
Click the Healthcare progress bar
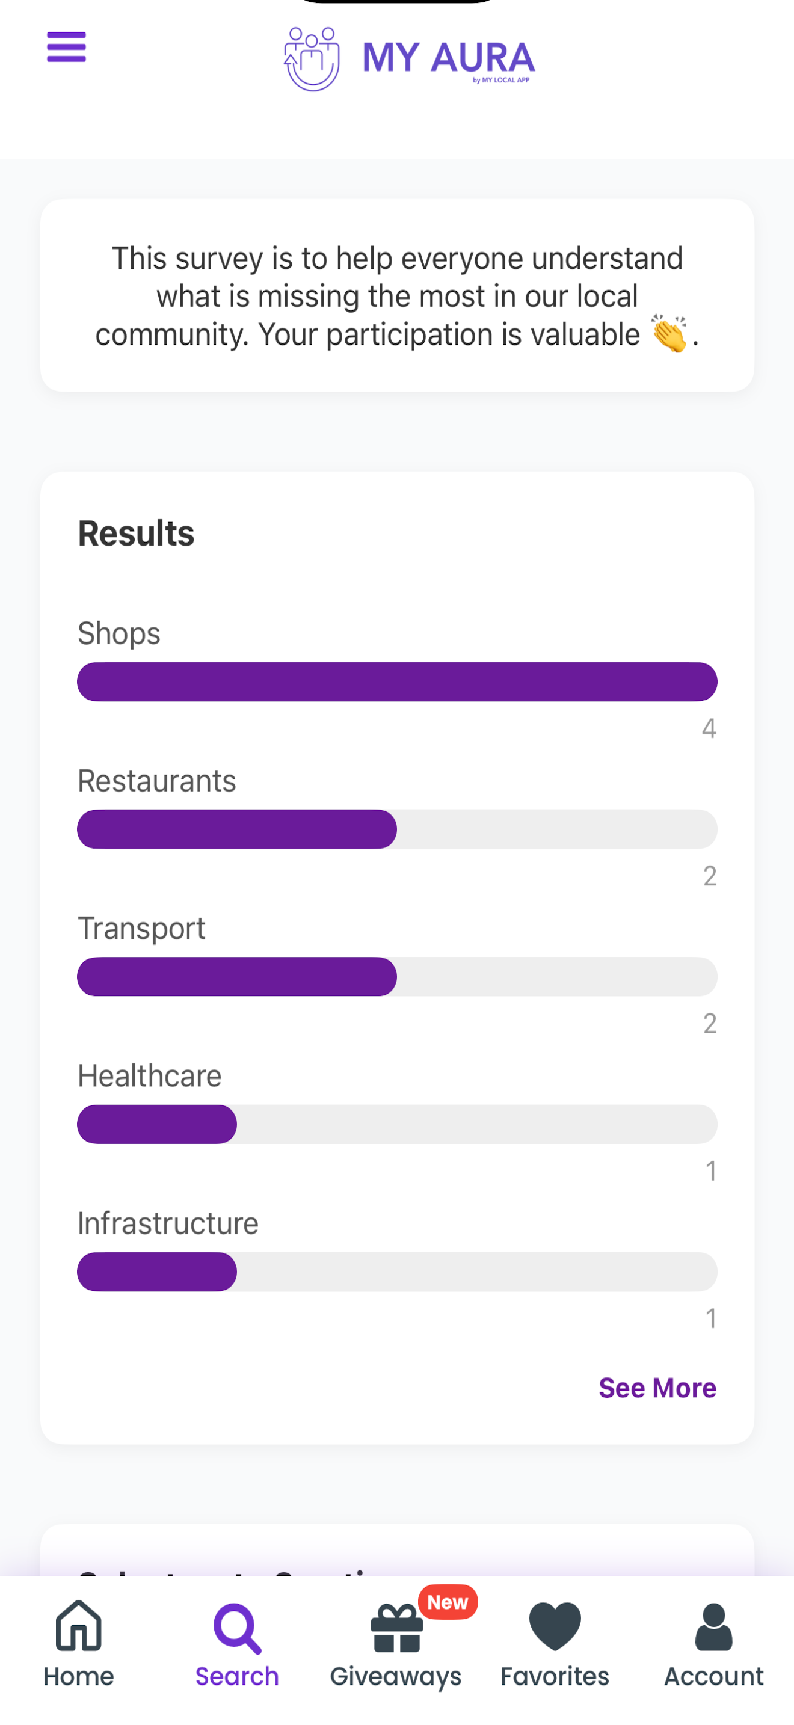(x=397, y=1124)
